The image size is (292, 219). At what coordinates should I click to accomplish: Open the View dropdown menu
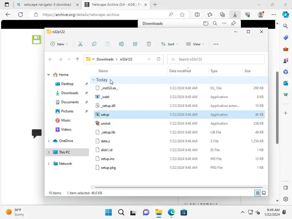click(195, 44)
